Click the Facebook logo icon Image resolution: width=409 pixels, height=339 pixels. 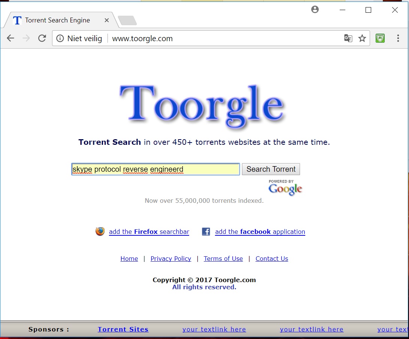pos(206,231)
